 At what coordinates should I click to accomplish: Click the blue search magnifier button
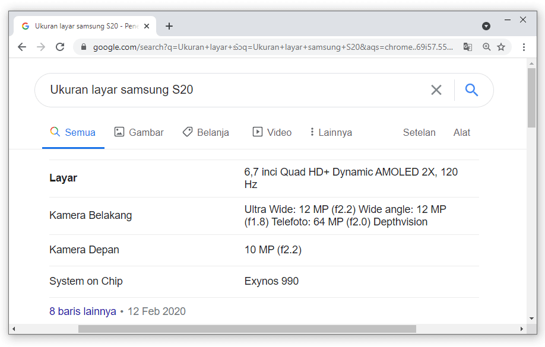471,90
